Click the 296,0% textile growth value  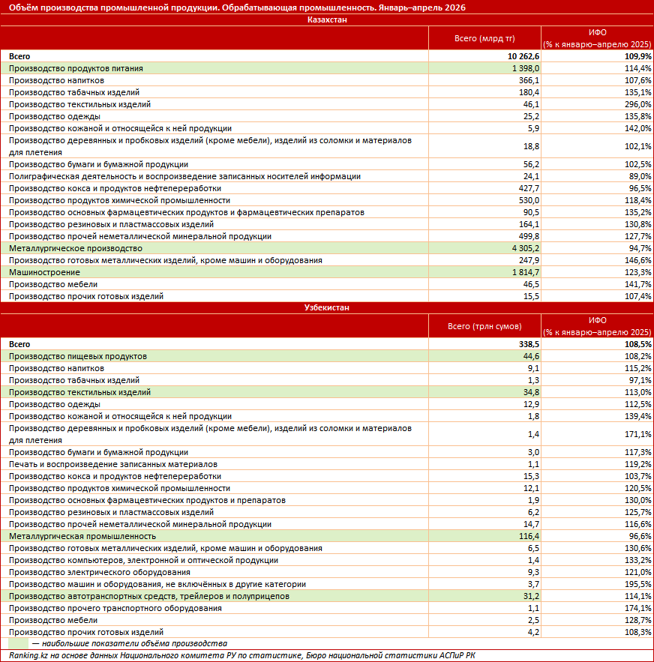pos(638,104)
